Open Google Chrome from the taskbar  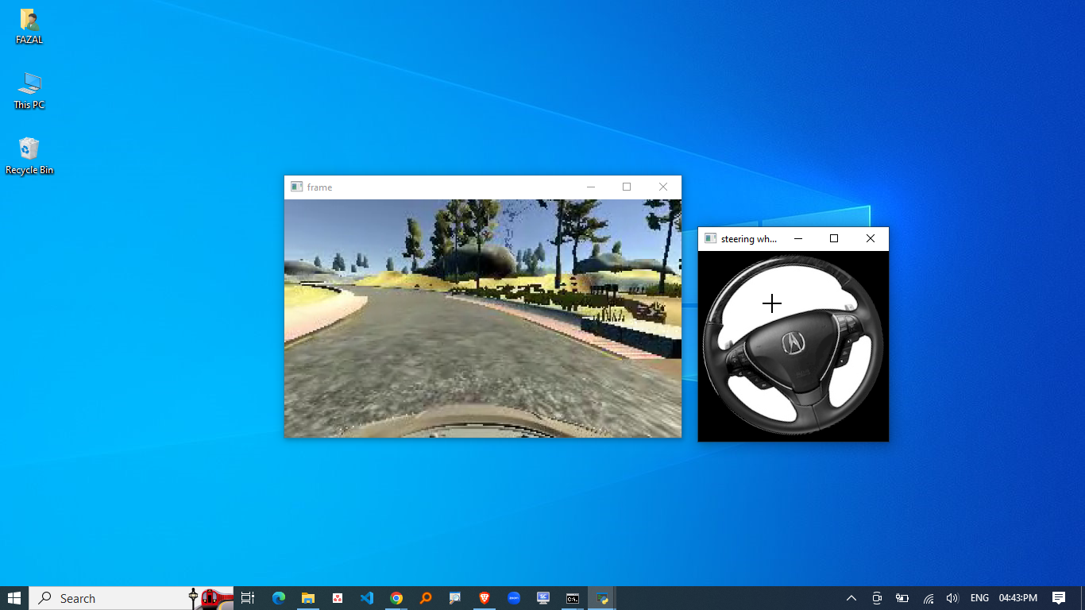tap(396, 598)
